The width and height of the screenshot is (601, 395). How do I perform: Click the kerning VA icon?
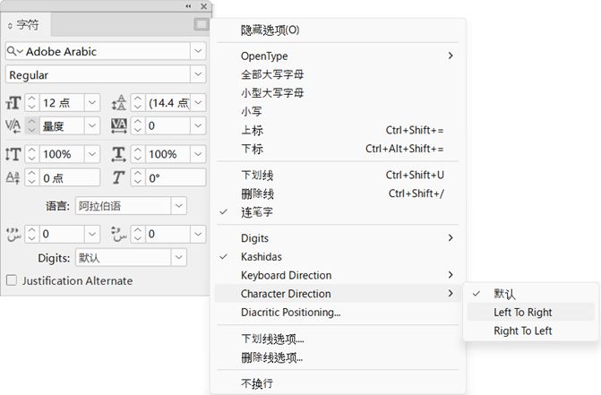coord(13,125)
